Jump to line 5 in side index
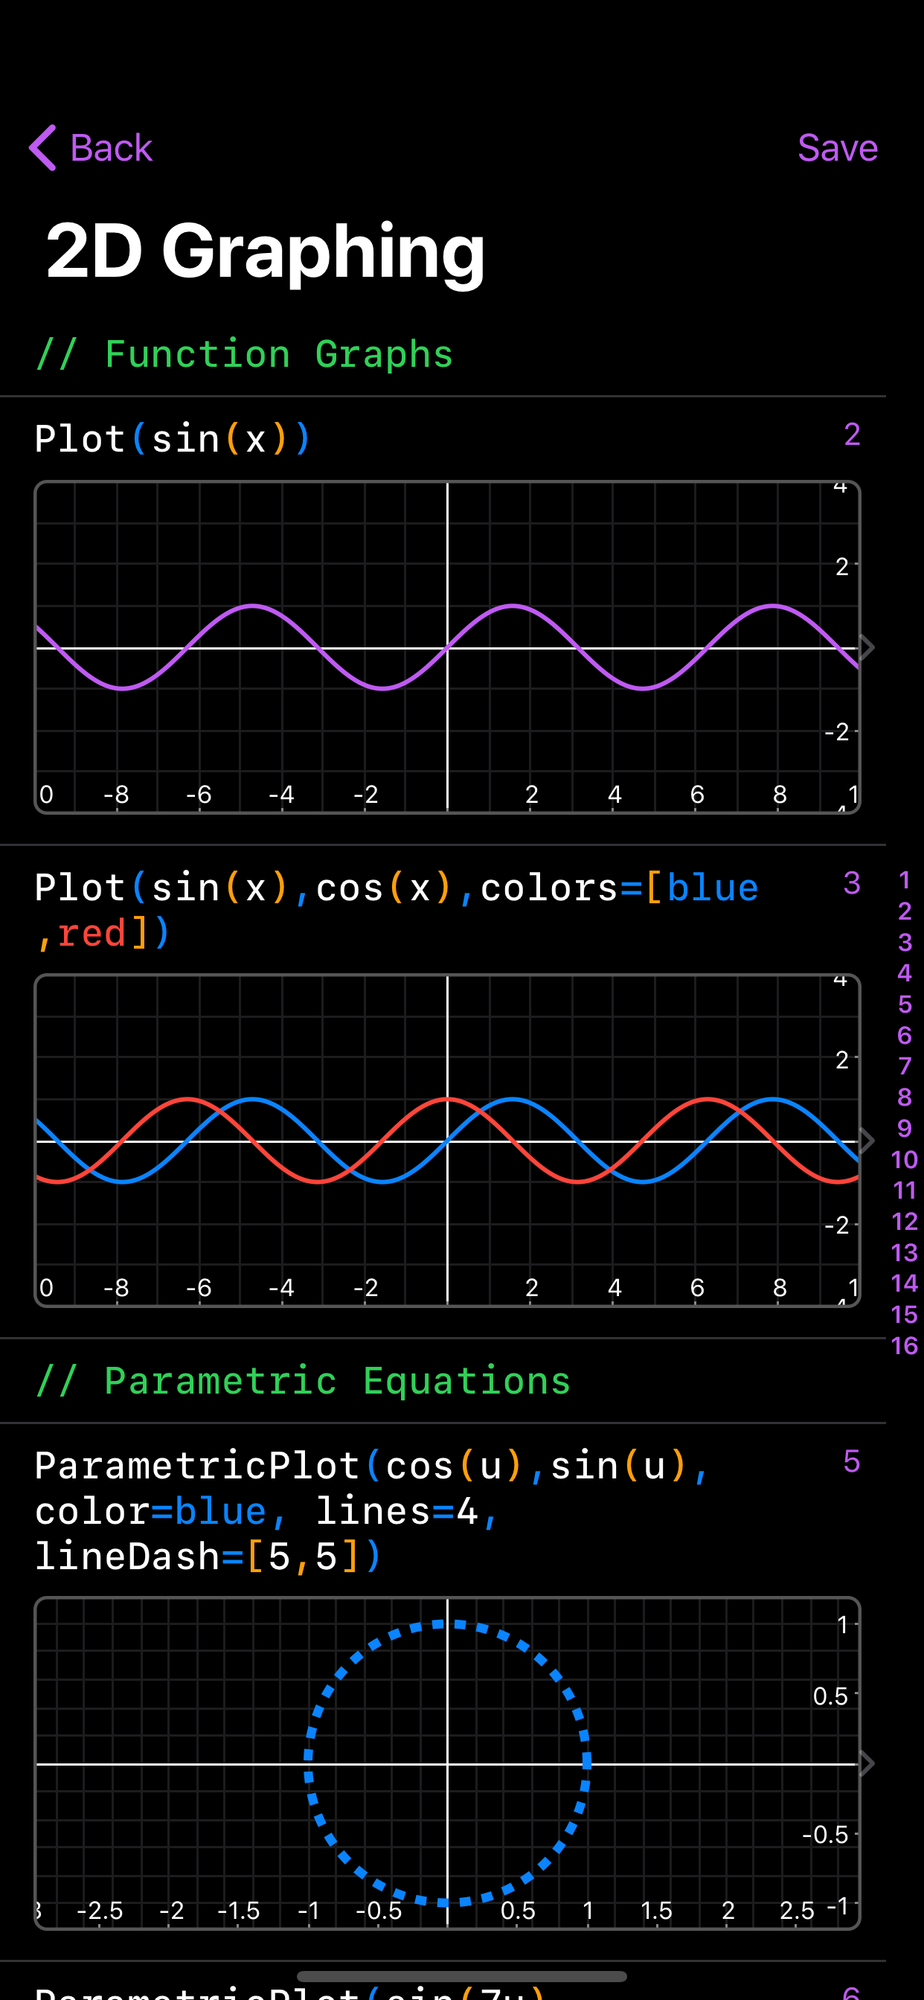The image size is (924, 2000). [905, 1004]
